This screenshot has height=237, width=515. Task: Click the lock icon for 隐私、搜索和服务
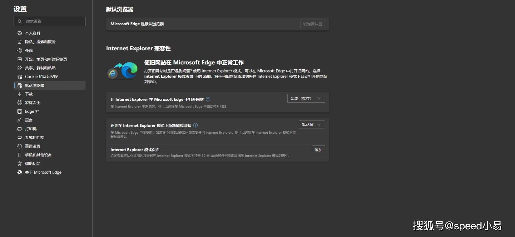pyautogui.click(x=20, y=42)
